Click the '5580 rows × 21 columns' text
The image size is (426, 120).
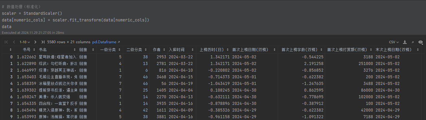pyautogui.click(x=69, y=42)
